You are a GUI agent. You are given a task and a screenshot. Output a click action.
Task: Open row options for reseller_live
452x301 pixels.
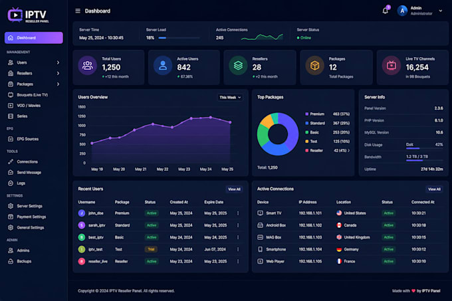click(x=238, y=261)
